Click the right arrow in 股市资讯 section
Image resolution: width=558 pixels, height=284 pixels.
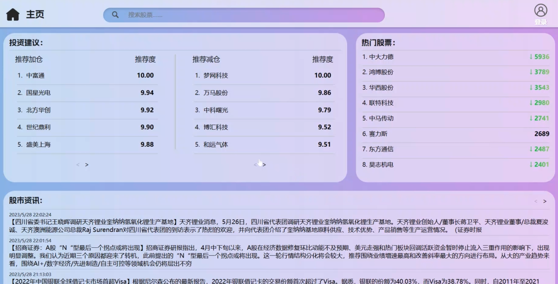point(545,201)
